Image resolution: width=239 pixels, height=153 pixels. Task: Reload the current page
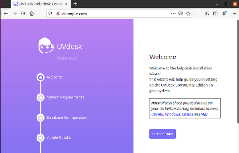[x=23, y=14]
